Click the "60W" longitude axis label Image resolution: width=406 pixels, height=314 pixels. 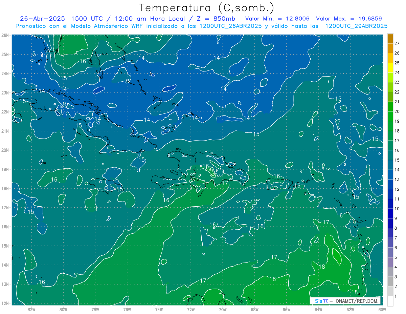coord(382,309)
